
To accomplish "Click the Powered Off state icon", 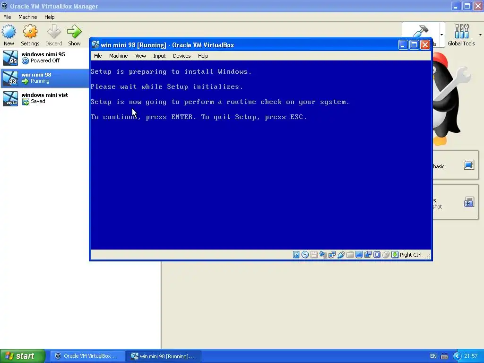I will (26, 61).
